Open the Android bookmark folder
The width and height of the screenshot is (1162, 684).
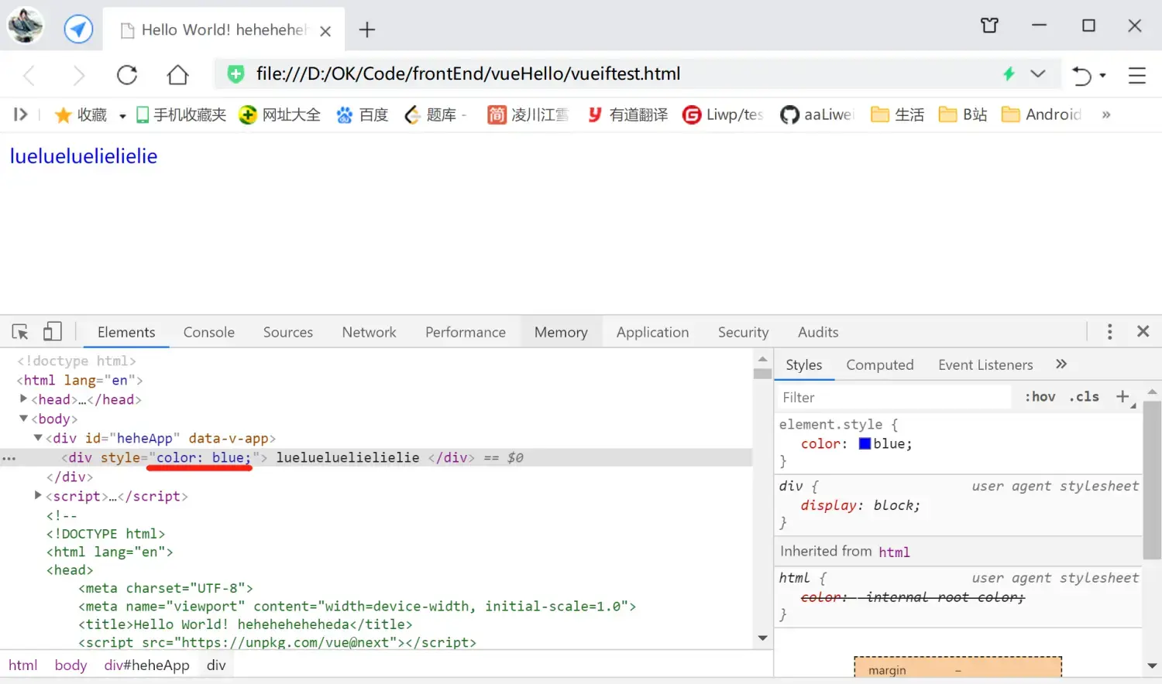1041,115
